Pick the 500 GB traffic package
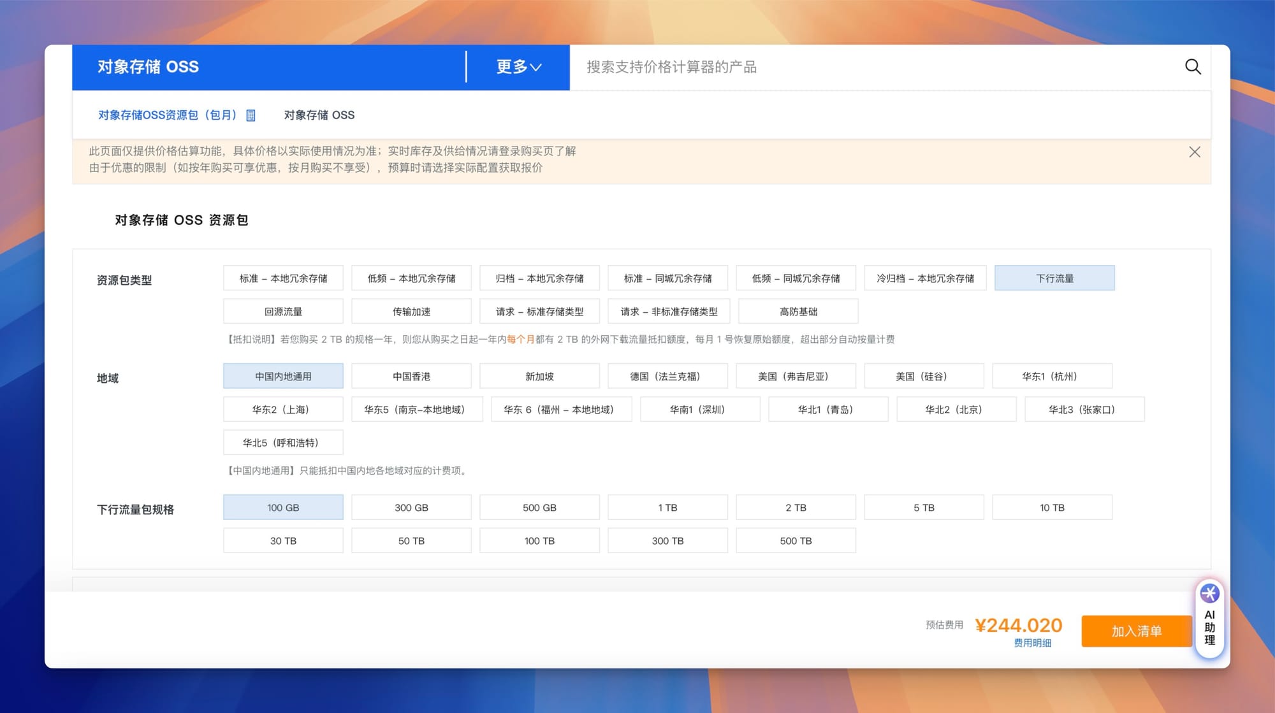 (539, 508)
